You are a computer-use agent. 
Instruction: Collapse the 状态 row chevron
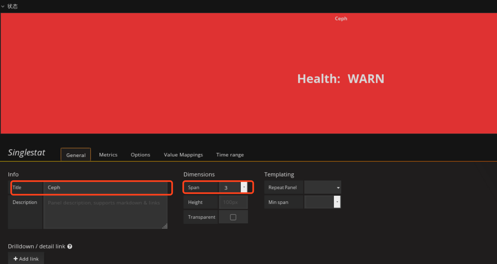3,6
